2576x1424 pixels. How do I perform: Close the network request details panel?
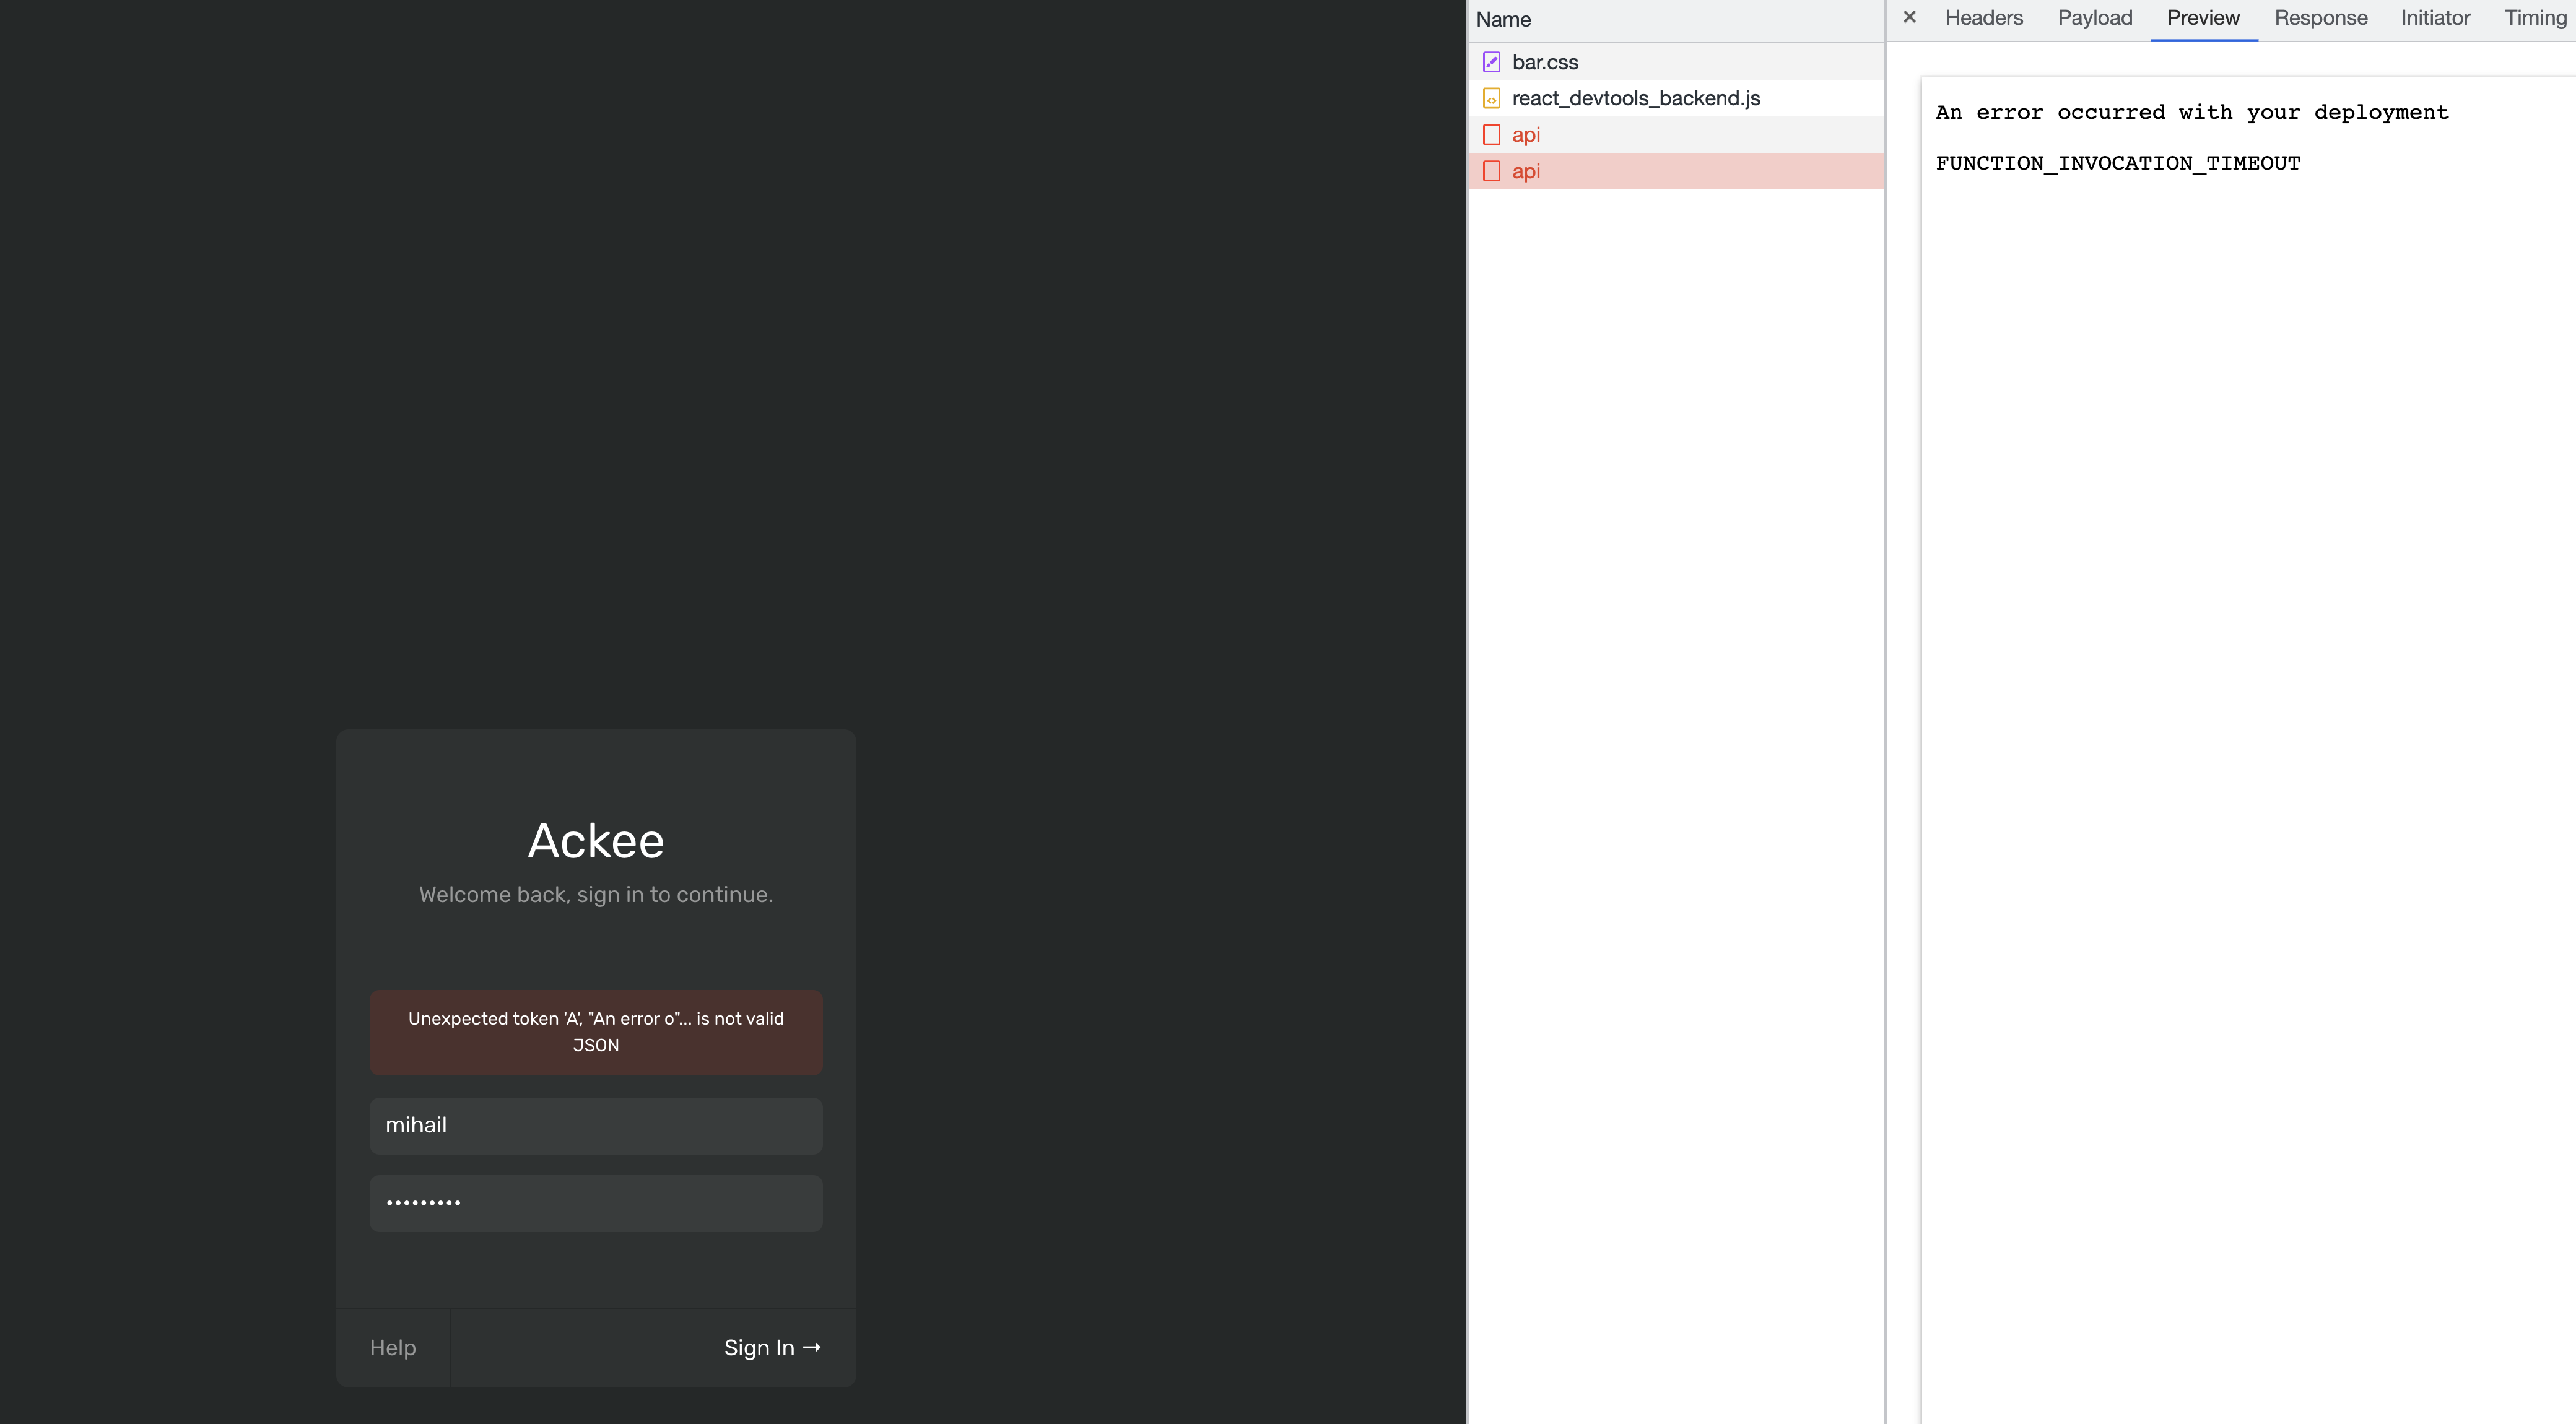[x=1909, y=17]
